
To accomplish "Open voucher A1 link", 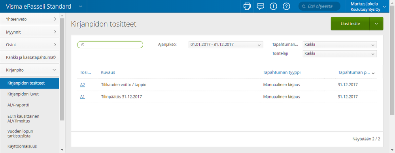I will (x=82, y=97).
